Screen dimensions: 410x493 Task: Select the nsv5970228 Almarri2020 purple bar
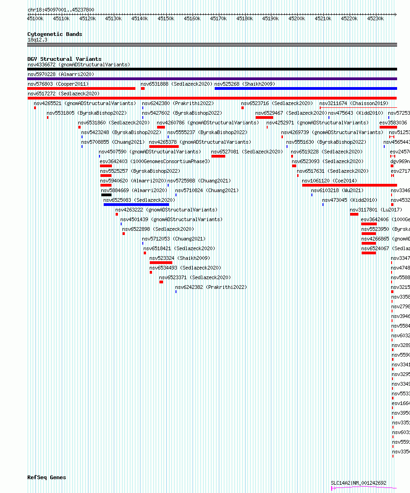(212, 79)
